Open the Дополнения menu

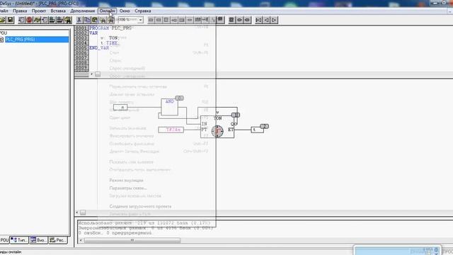[83, 11]
